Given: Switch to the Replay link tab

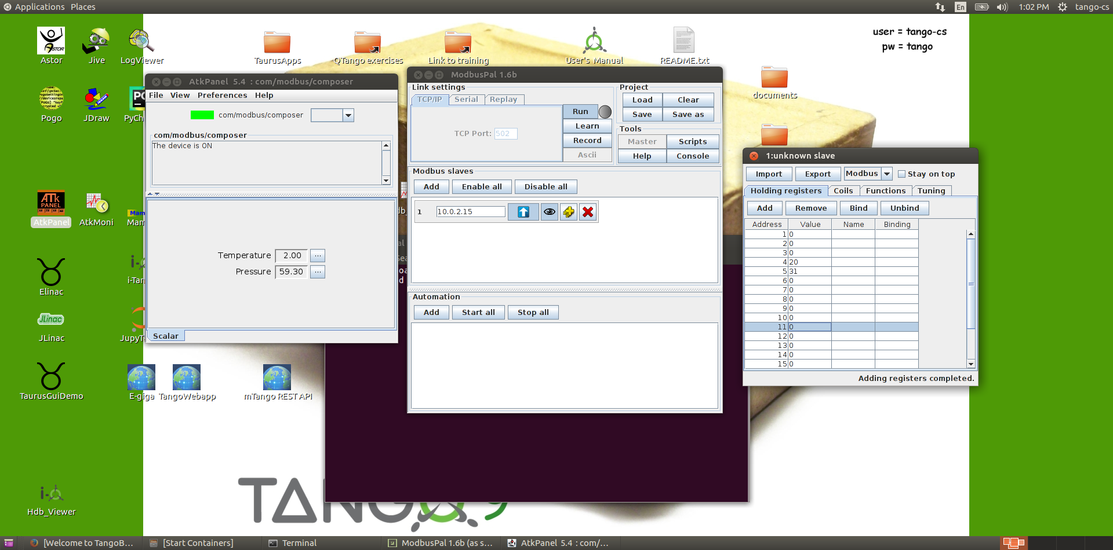Looking at the screenshot, I should 503,100.
